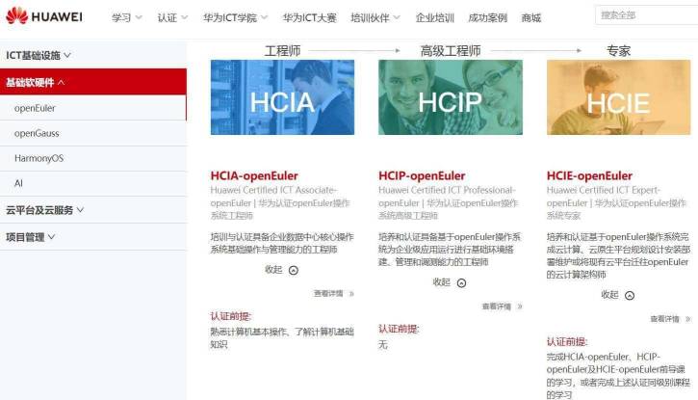This screenshot has width=698, height=400.
Task: Open the HCIE-openEuler title link
Action: click(589, 175)
